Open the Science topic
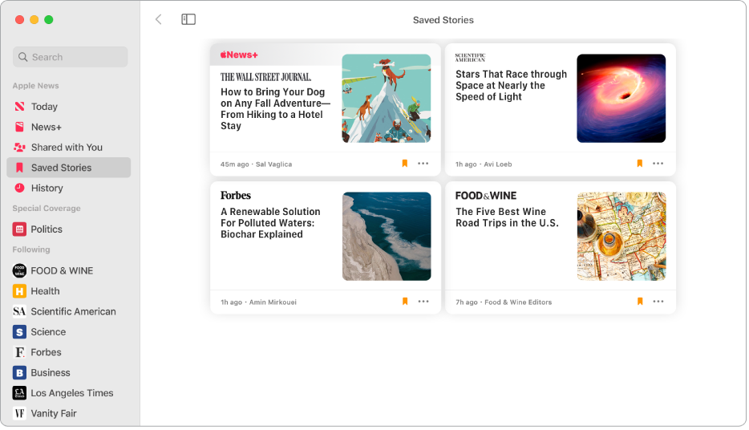The width and height of the screenshot is (749, 430). pyautogui.click(x=69, y=332)
